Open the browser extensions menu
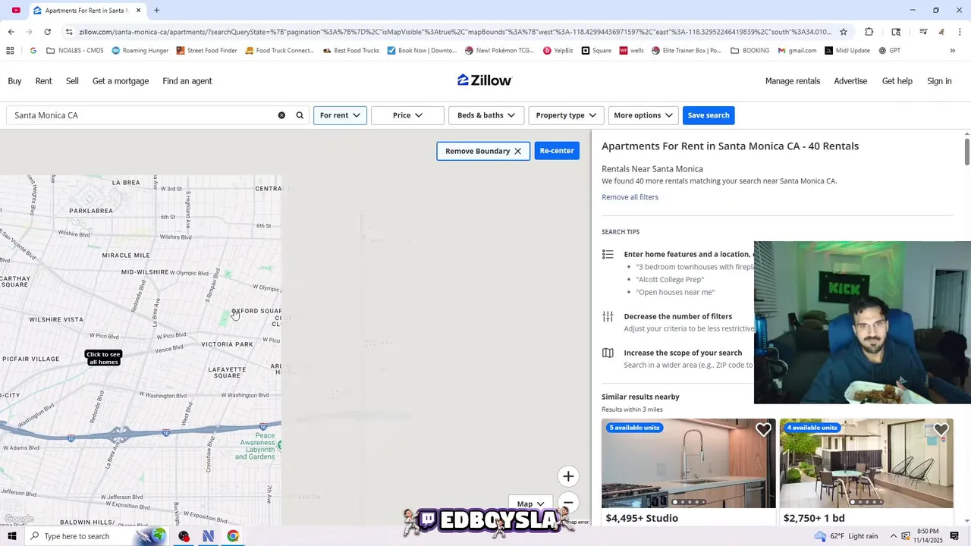971x546 pixels. pyautogui.click(x=869, y=32)
